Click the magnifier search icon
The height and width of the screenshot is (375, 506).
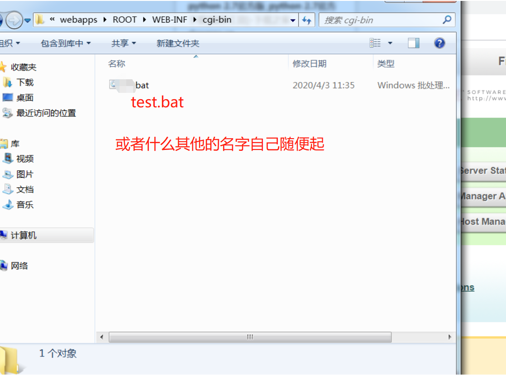(447, 20)
